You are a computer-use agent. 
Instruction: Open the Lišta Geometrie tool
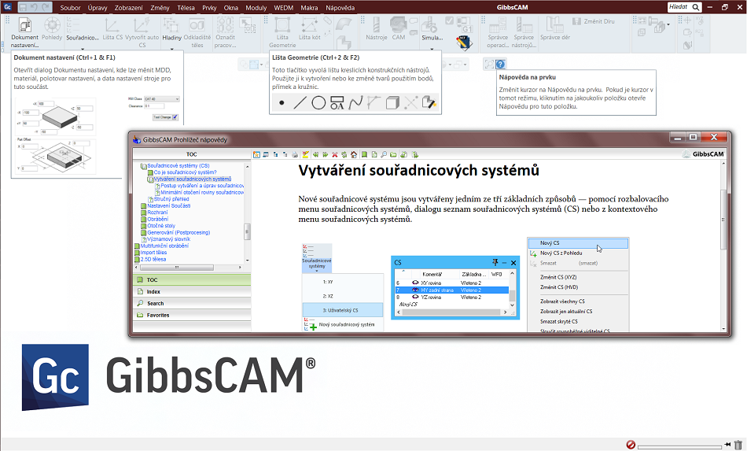pyautogui.click(x=282, y=30)
